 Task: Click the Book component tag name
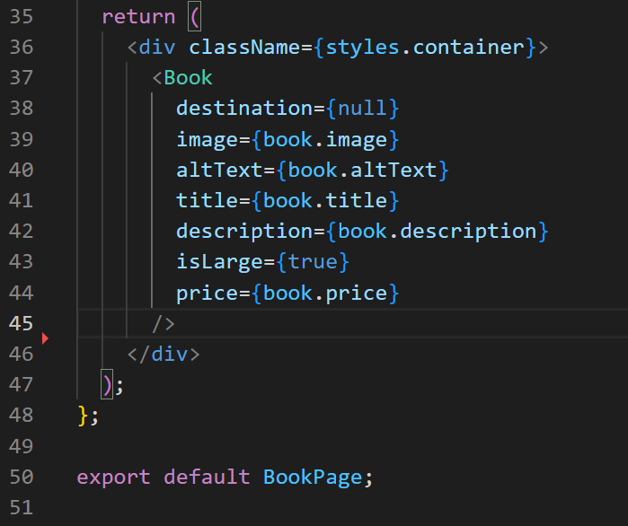tap(189, 77)
